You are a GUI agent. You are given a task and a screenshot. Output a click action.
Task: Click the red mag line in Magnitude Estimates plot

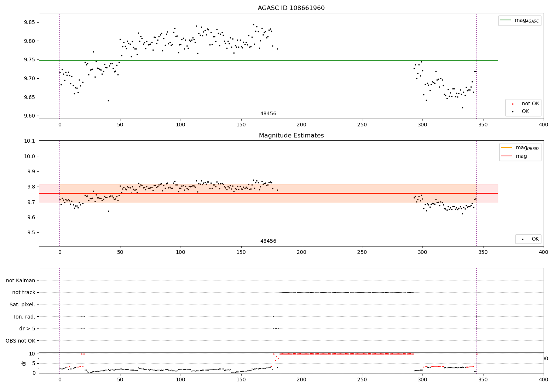click(x=269, y=193)
